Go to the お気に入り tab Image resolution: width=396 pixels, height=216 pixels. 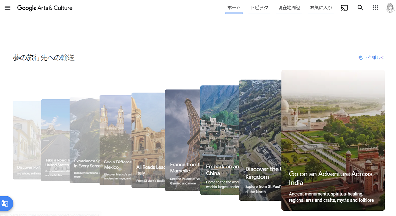321,8
